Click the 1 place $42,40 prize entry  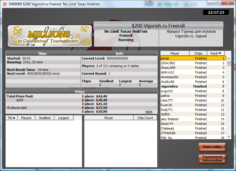coord(94,96)
